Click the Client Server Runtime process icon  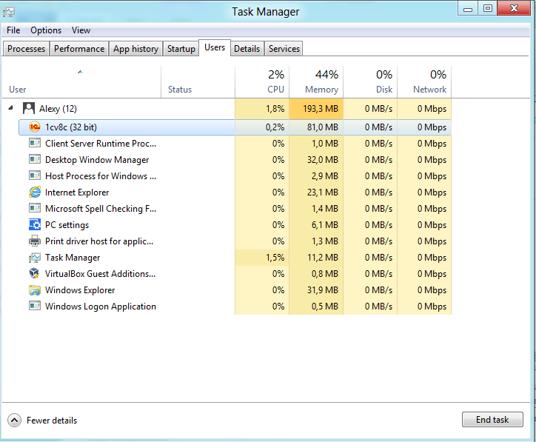click(35, 143)
